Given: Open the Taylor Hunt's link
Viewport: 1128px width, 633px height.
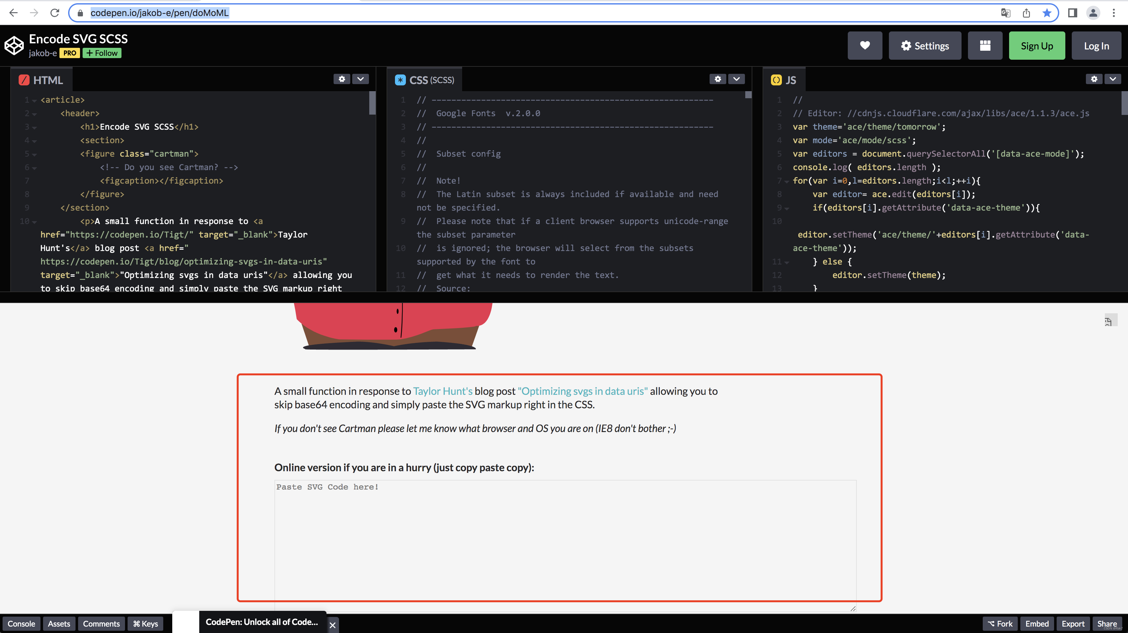Looking at the screenshot, I should pos(442,391).
